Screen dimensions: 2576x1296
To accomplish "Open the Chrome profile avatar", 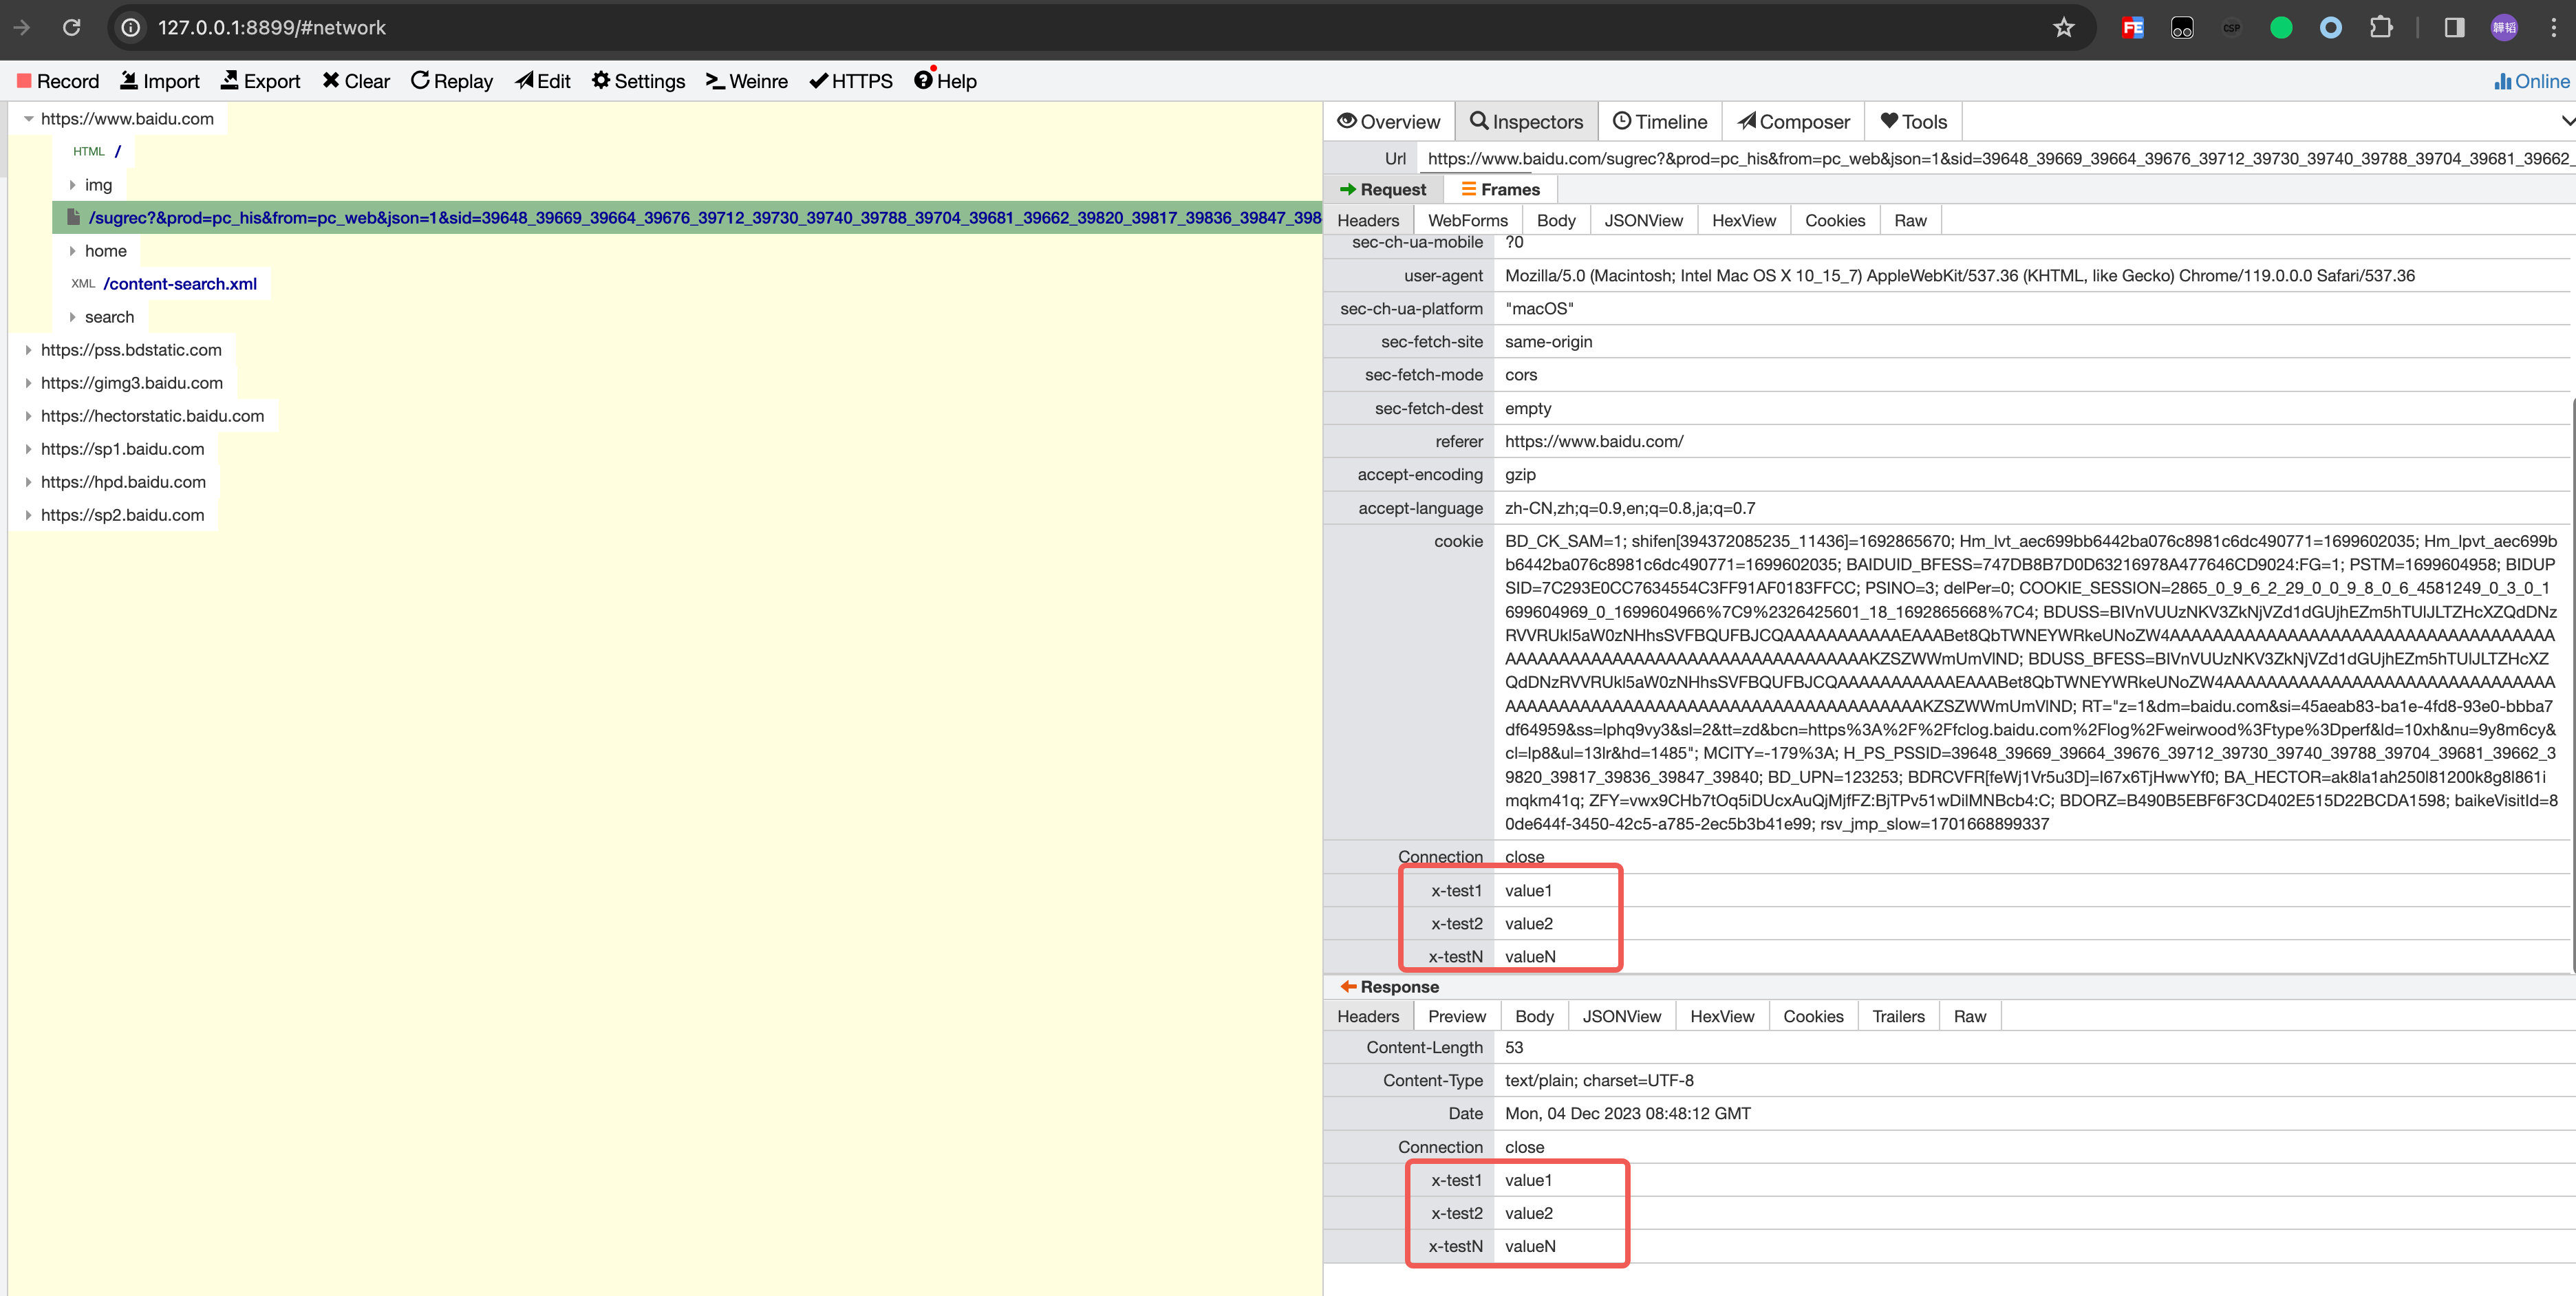I will click(x=2504, y=27).
